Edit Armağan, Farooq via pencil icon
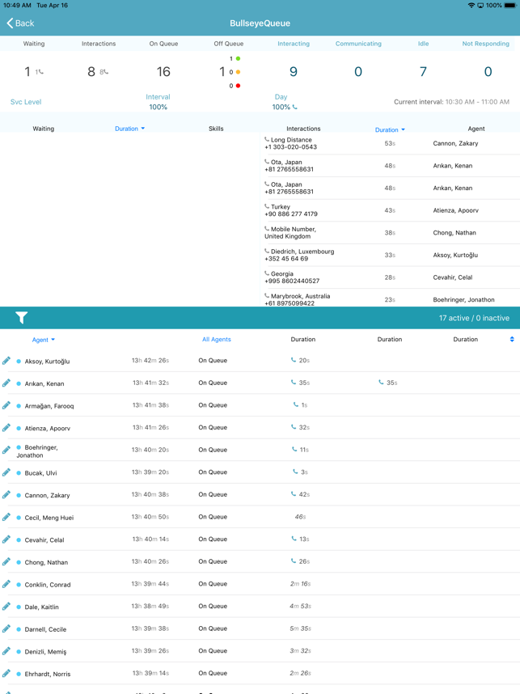520x694 pixels. coord(6,405)
